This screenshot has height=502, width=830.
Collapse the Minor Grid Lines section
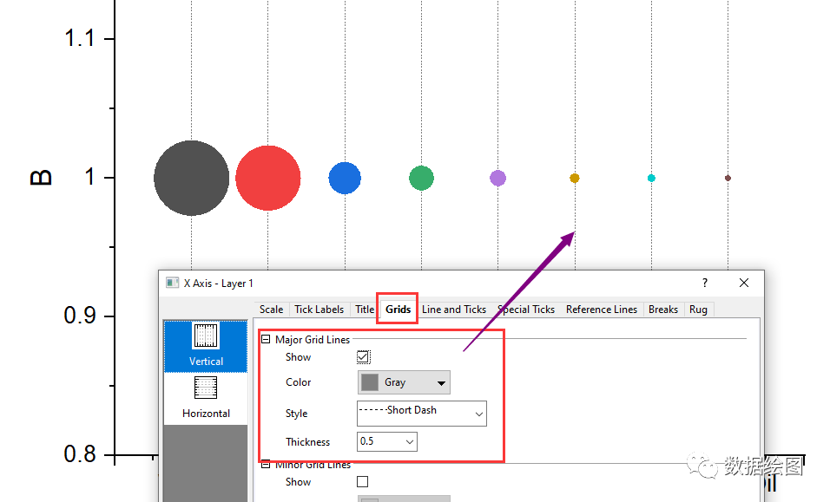tap(266, 464)
